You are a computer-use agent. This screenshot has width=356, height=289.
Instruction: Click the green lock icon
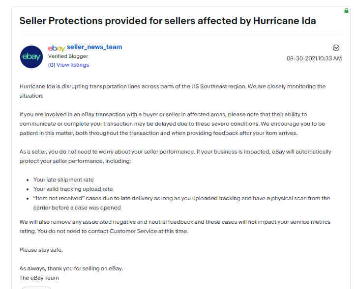346,11
